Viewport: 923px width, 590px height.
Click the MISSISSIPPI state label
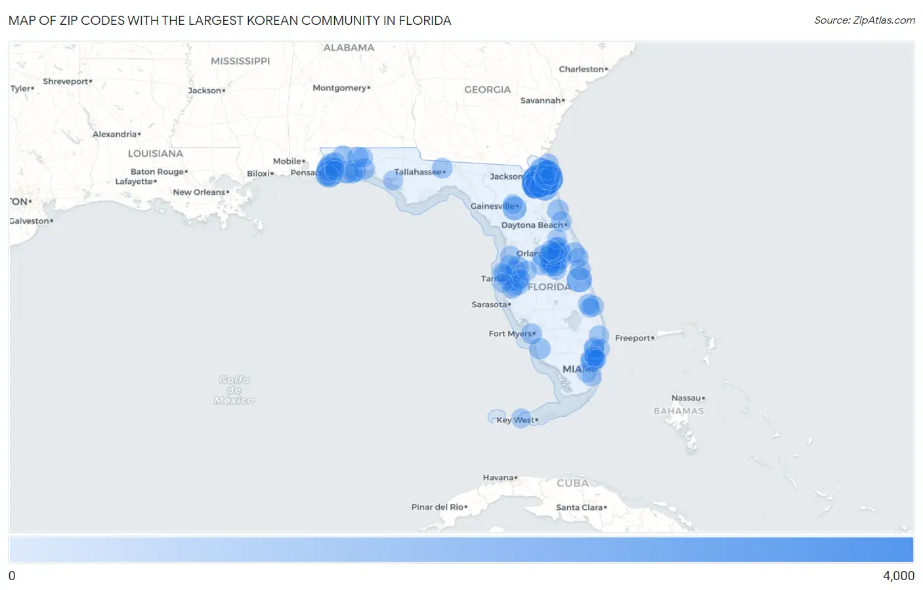point(240,61)
